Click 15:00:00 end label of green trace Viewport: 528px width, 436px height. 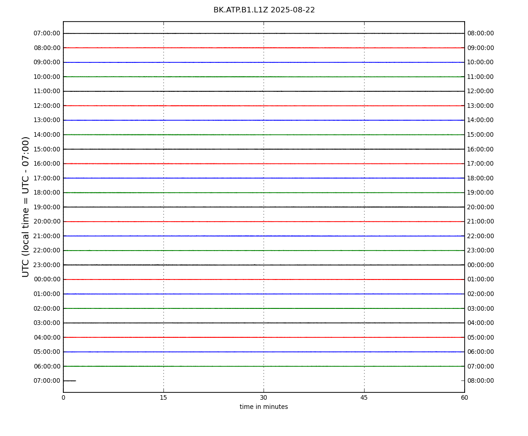pyautogui.click(x=481, y=134)
